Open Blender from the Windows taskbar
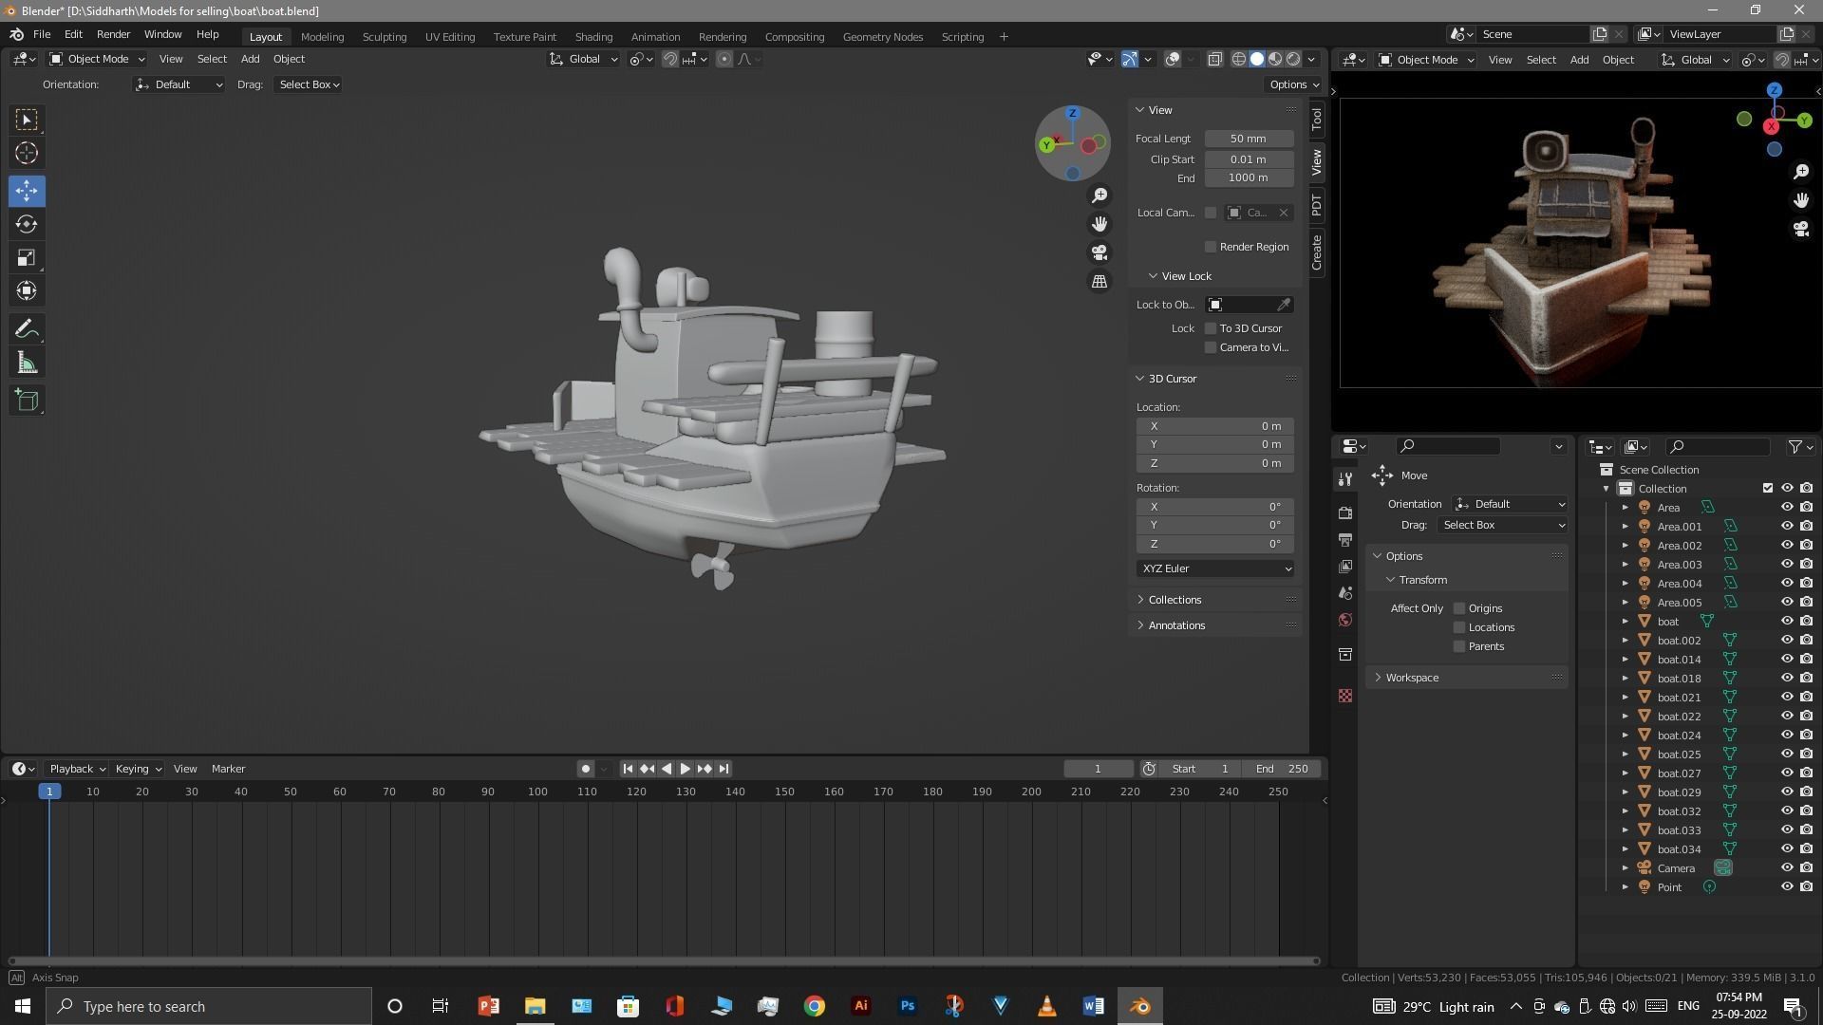Viewport: 1823px width, 1025px height. tap(1139, 1006)
